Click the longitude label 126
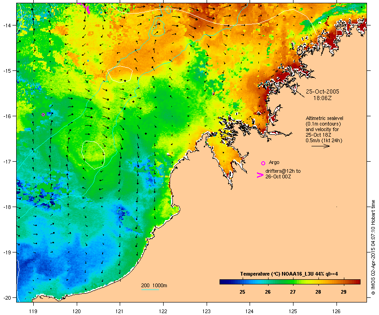 tap(336, 311)
